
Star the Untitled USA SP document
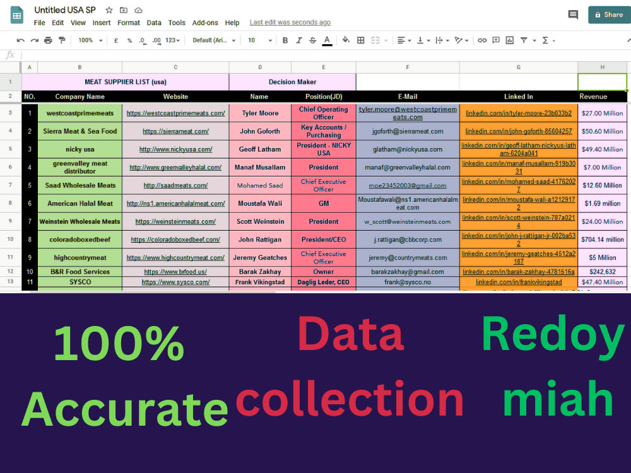[109, 10]
